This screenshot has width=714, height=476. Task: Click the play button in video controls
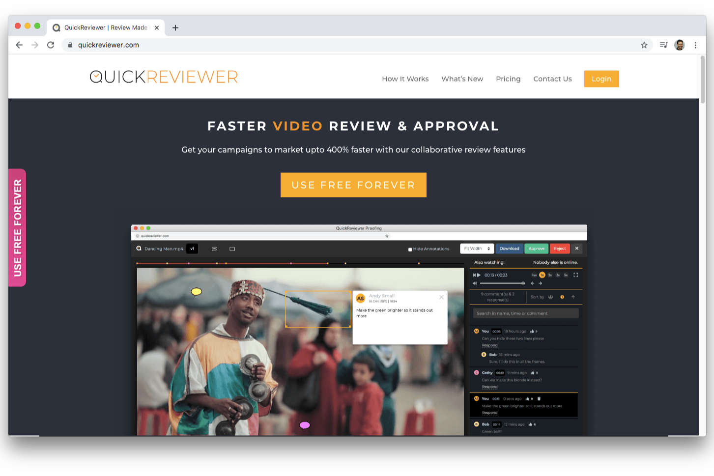click(x=479, y=275)
